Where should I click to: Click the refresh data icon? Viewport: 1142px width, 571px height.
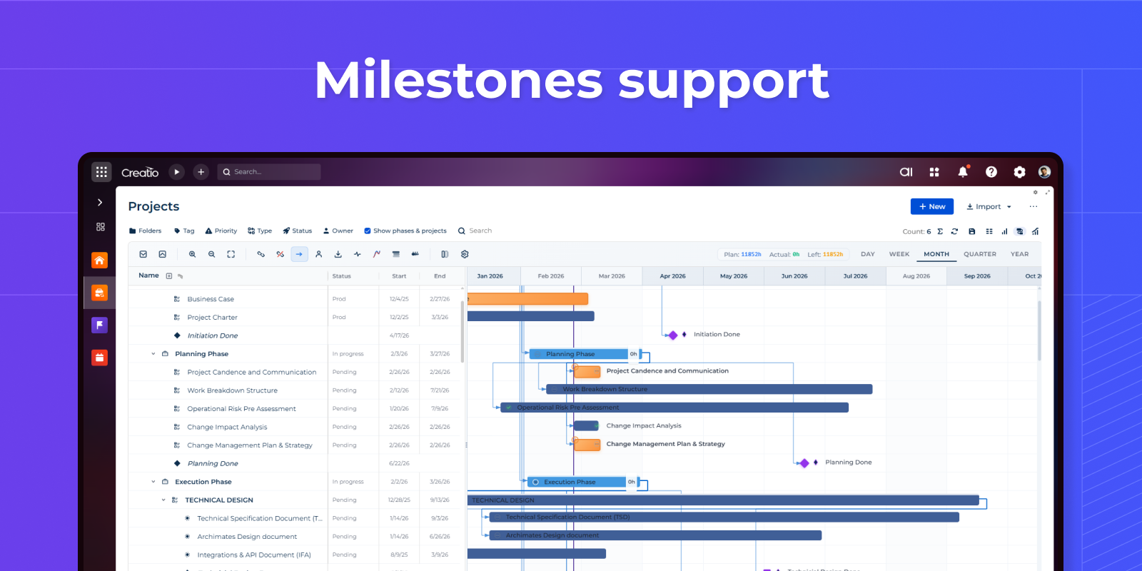coord(954,231)
